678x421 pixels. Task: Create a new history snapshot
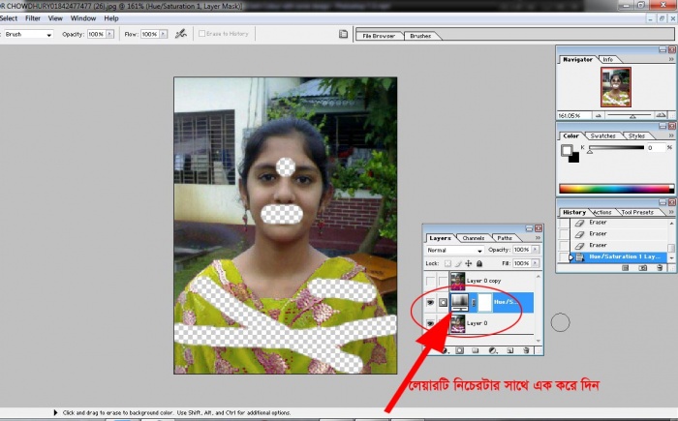643,268
